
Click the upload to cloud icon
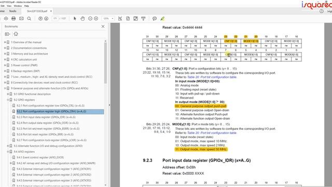pyautogui.click(x=6, y=19)
